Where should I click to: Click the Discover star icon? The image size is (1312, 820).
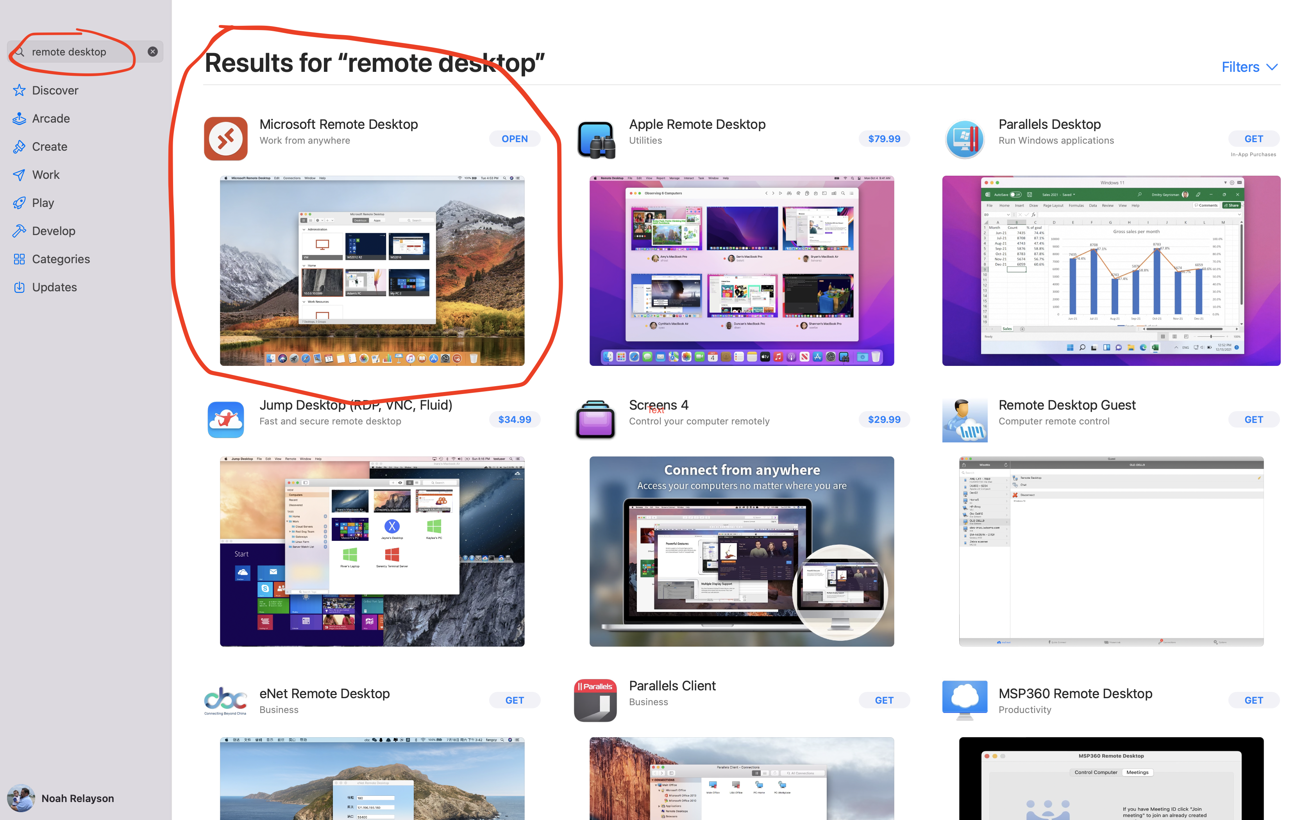(20, 90)
